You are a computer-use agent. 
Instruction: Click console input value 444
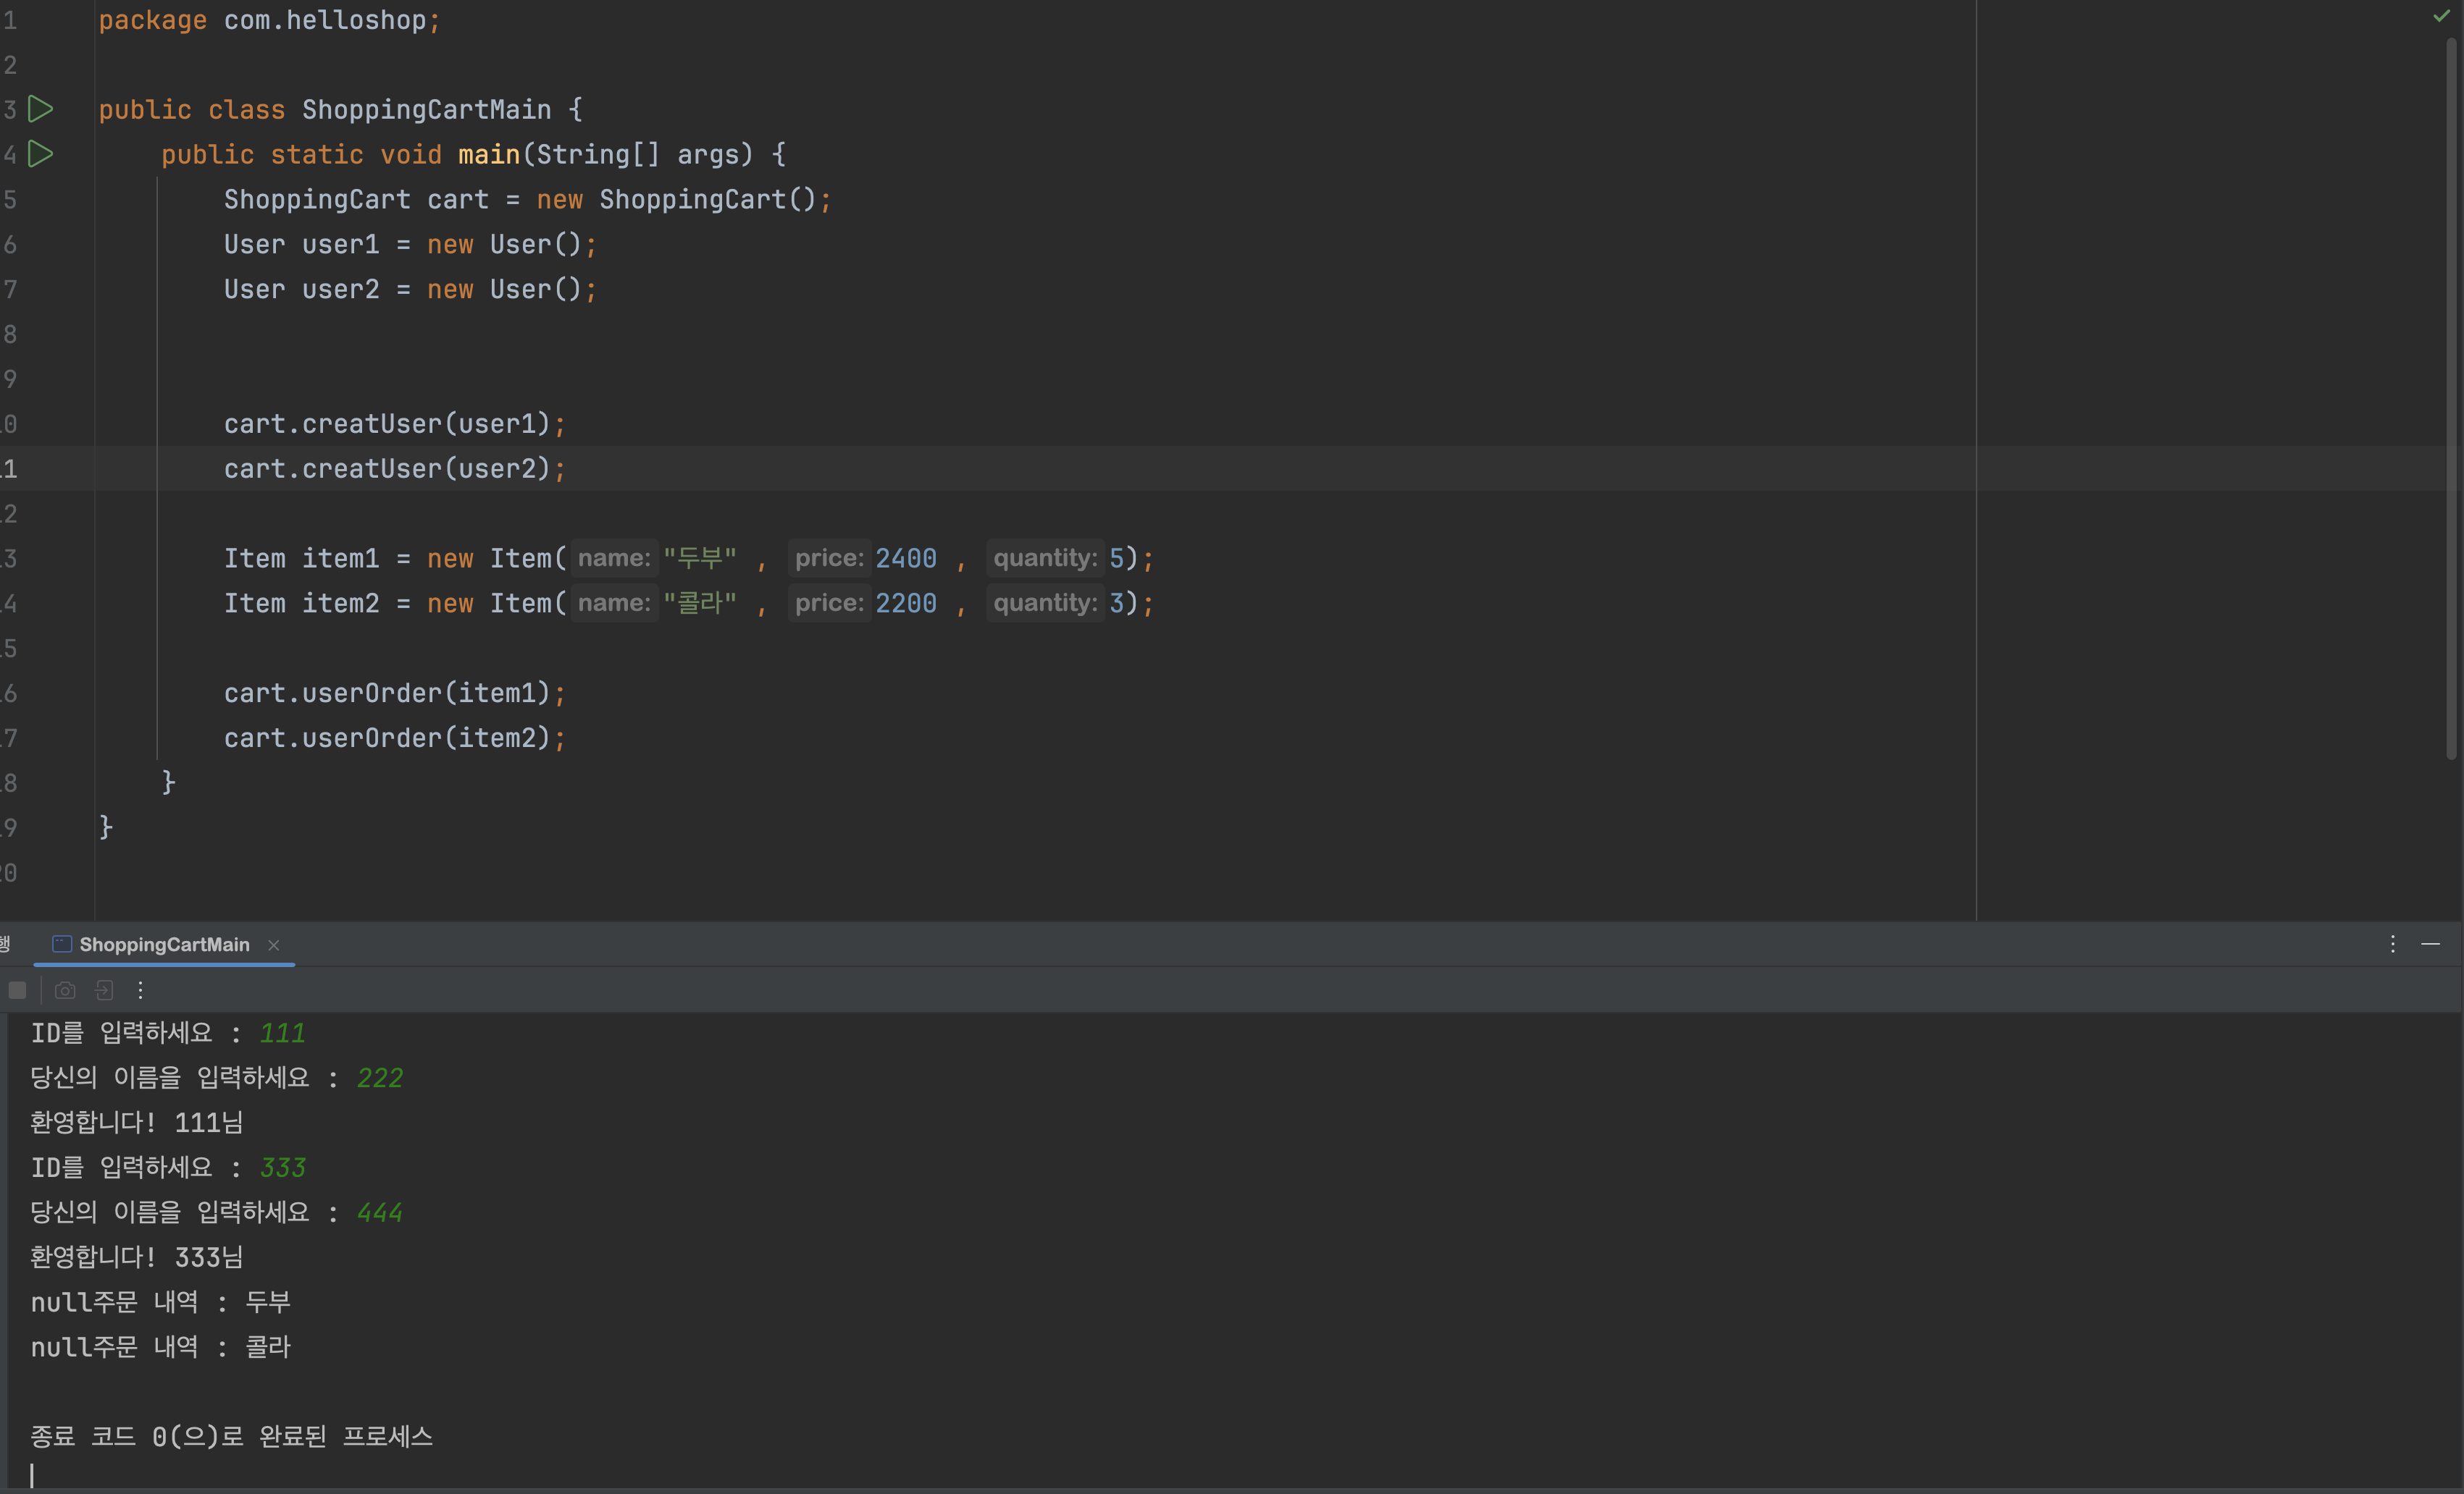click(x=379, y=1213)
